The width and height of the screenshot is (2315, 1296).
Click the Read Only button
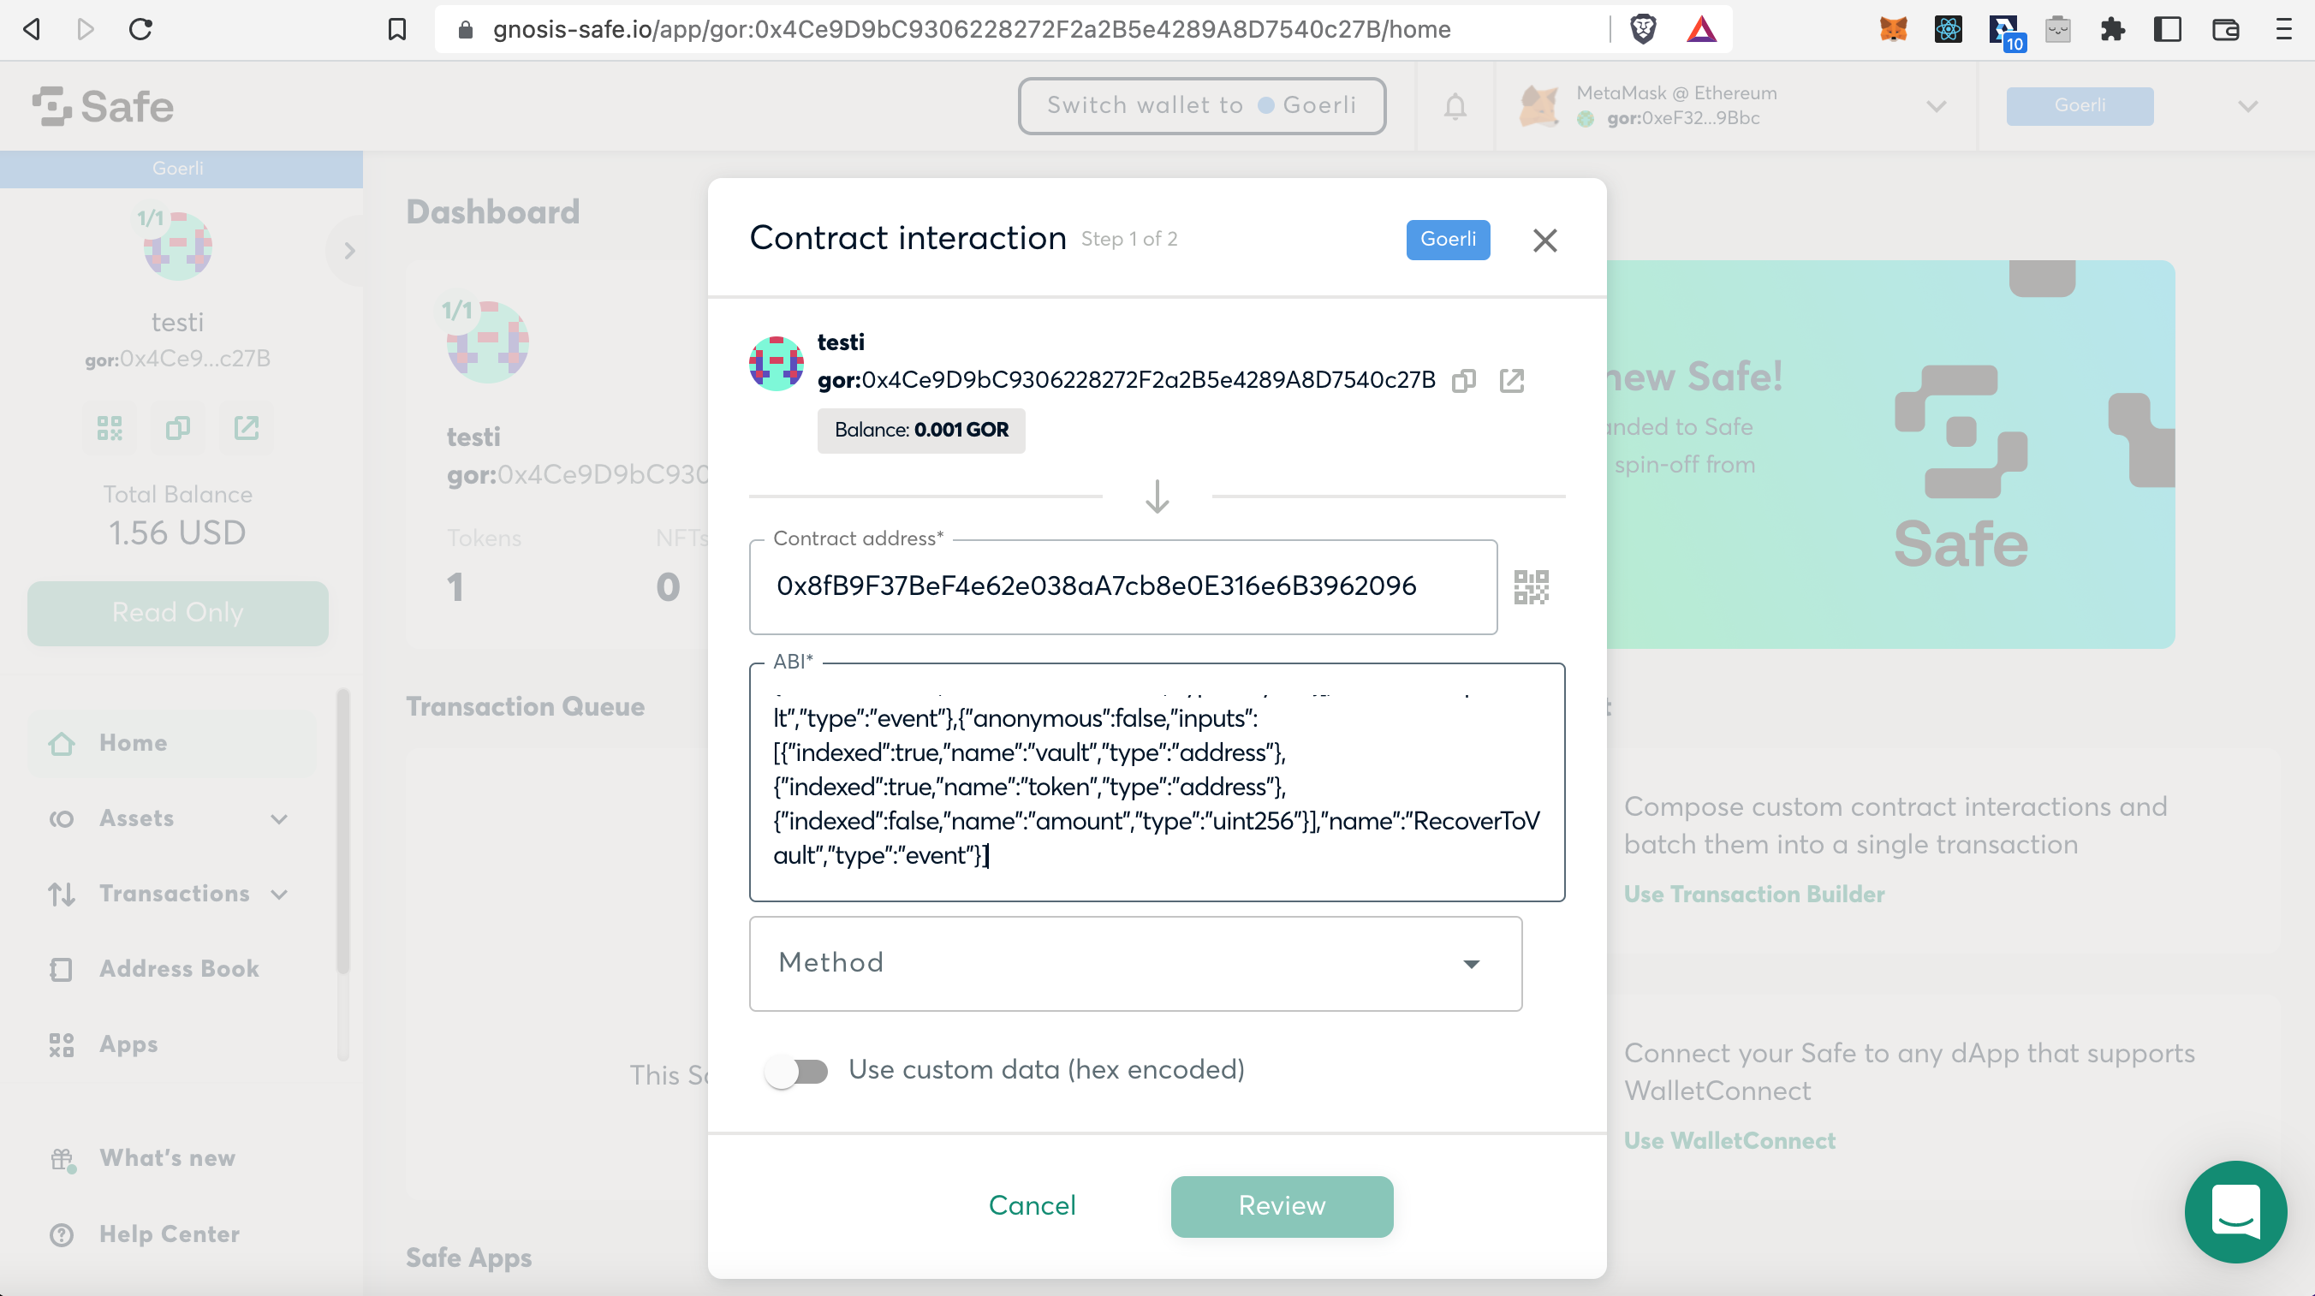[177, 613]
